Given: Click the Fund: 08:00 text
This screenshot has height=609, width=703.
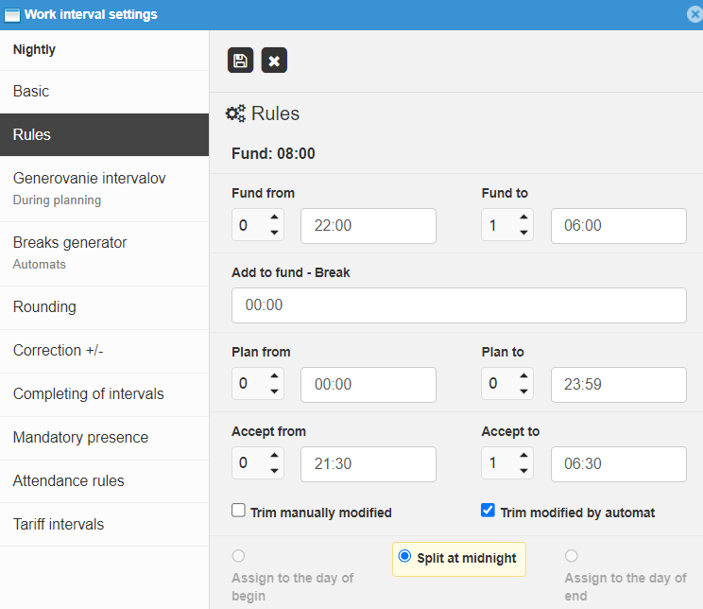Looking at the screenshot, I should coord(273,153).
